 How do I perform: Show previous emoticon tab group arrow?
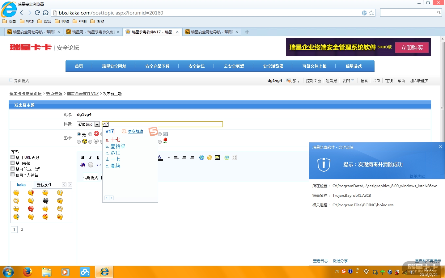(x=64, y=184)
